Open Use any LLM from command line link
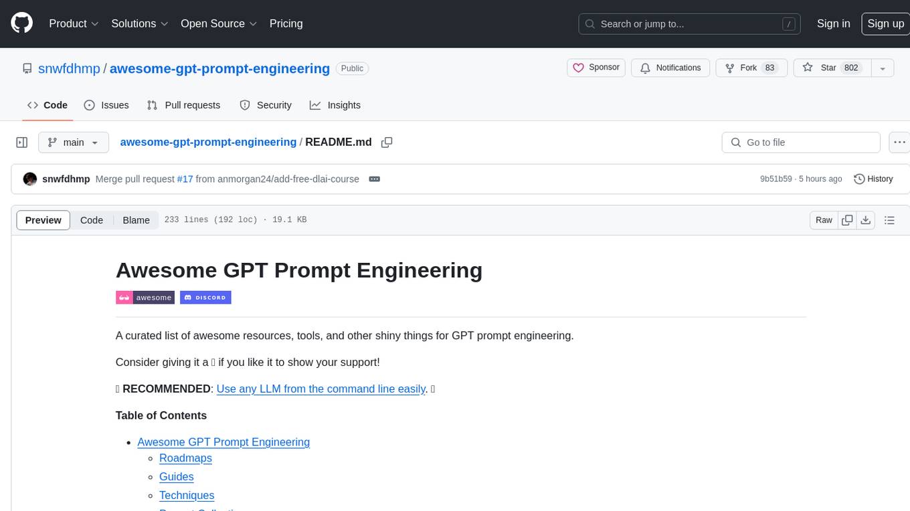Viewport: 910px width, 511px height. (321, 389)
